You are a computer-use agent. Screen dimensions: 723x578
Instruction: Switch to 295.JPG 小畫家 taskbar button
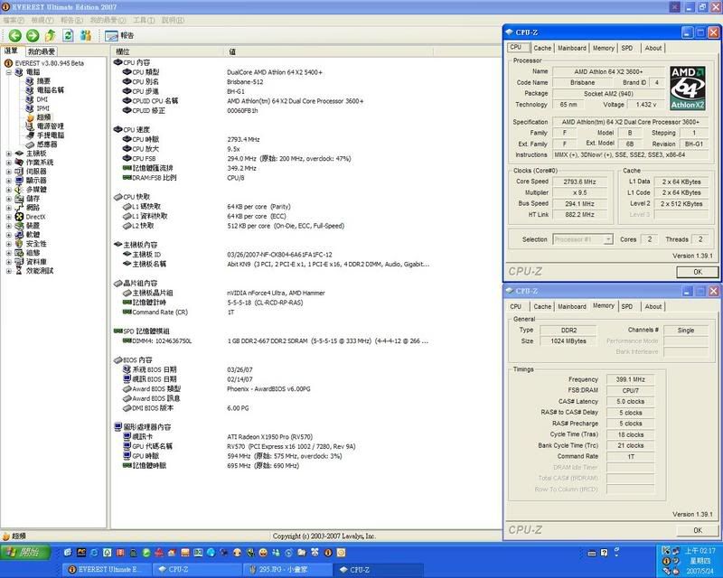click(286, 570)
